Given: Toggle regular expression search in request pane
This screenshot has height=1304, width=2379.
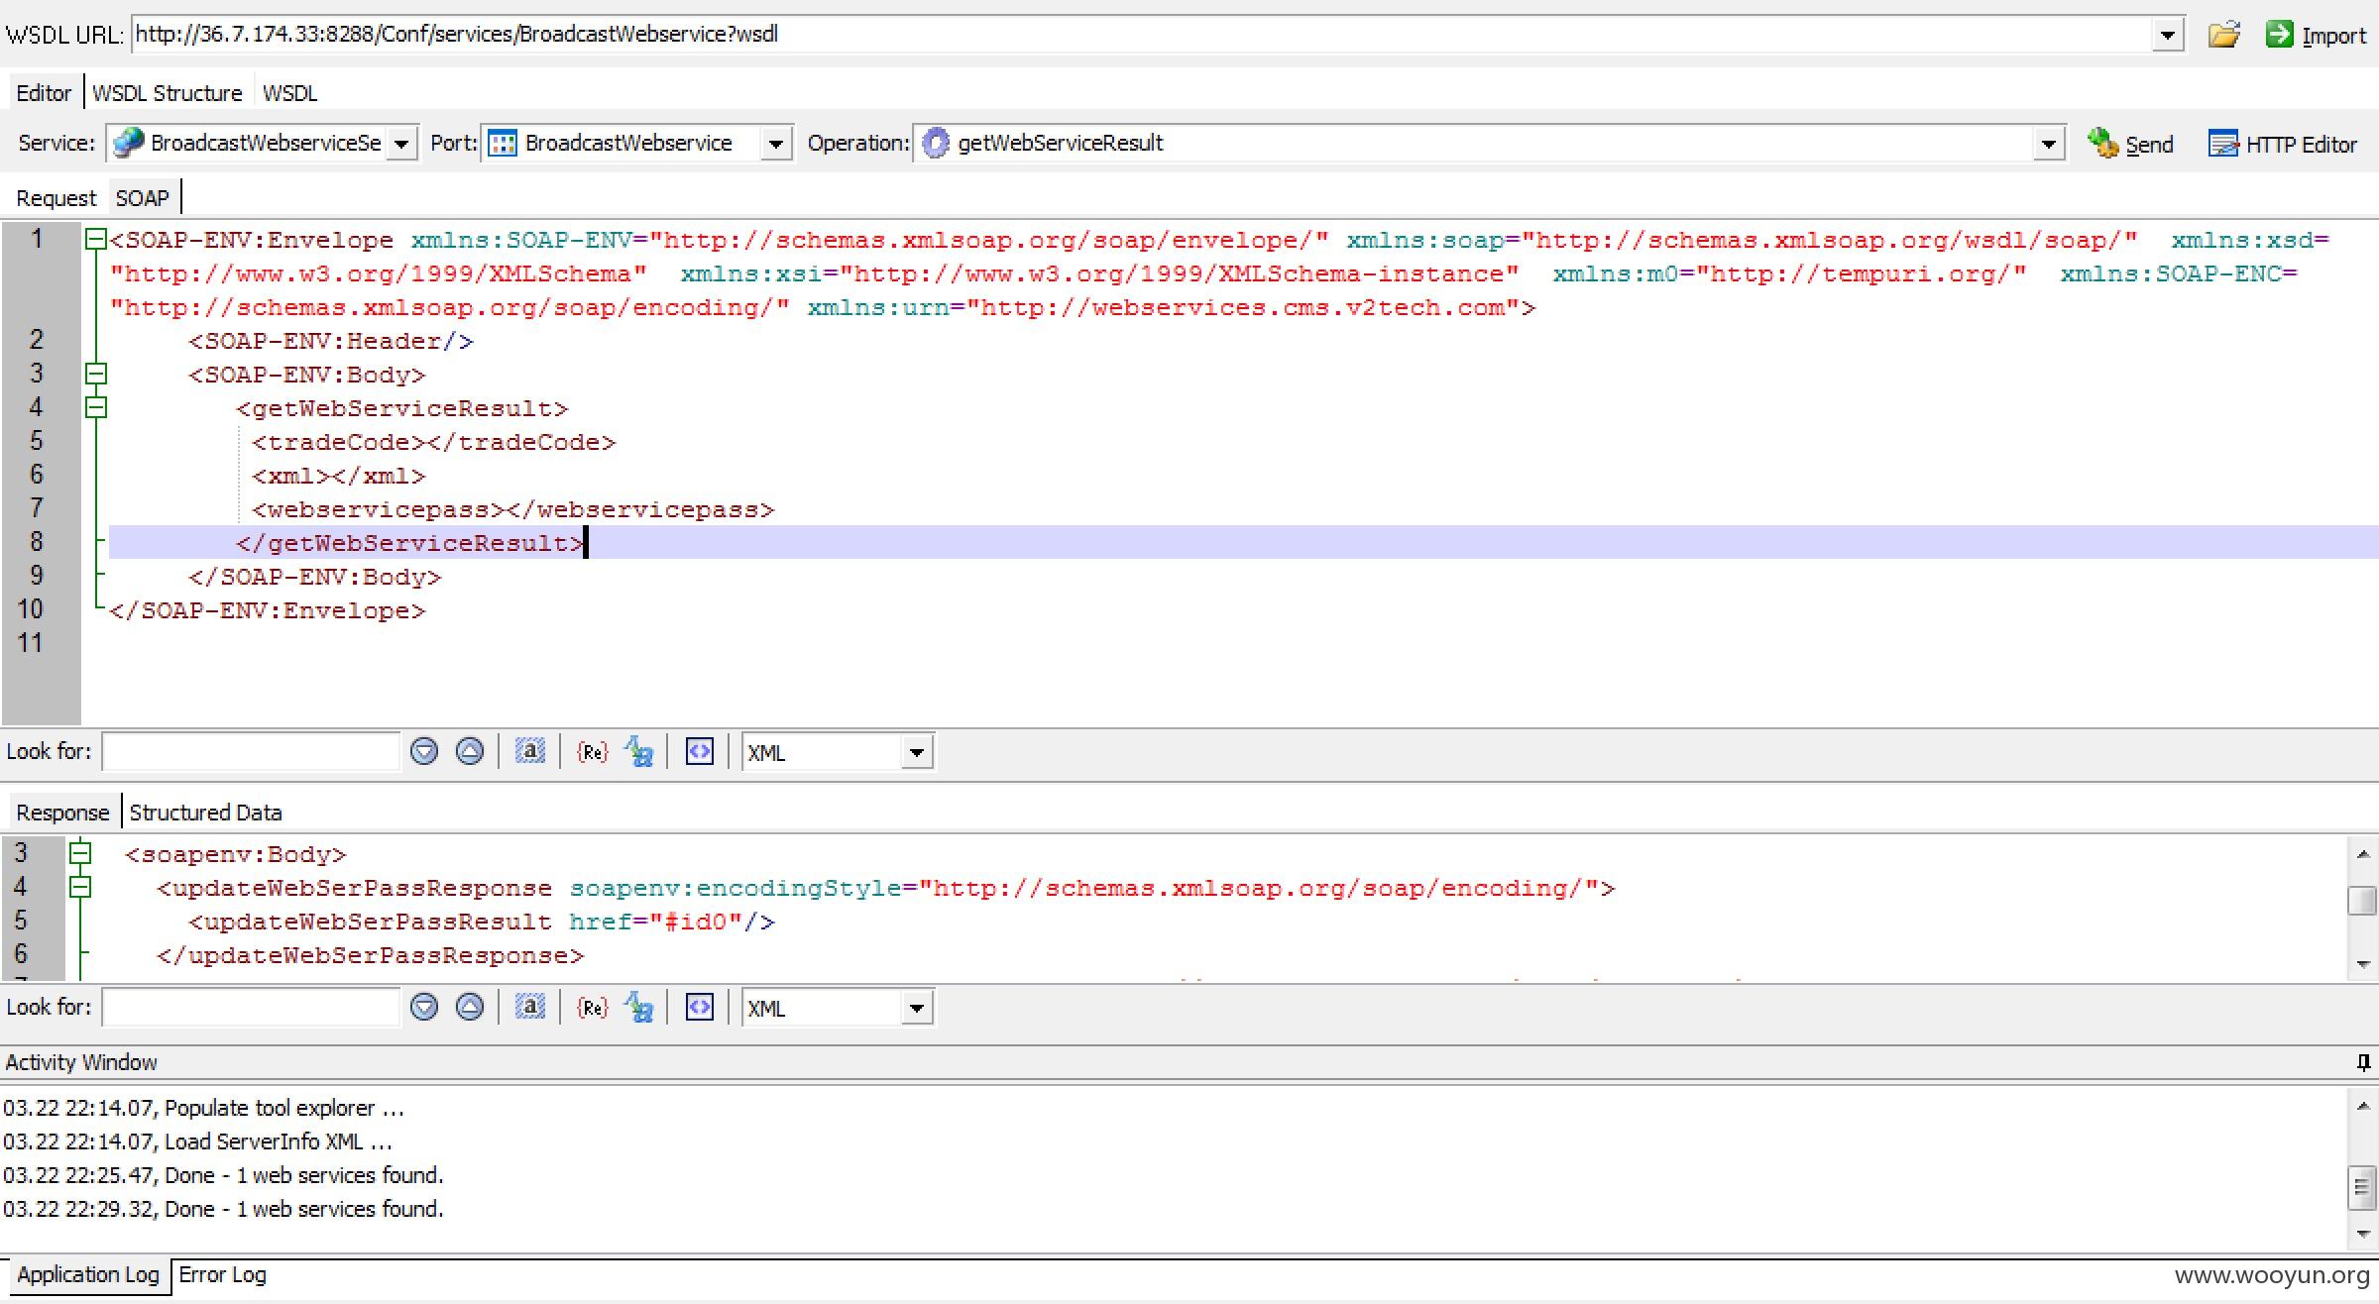Looking at the screenshot, I should pos(592,752).
